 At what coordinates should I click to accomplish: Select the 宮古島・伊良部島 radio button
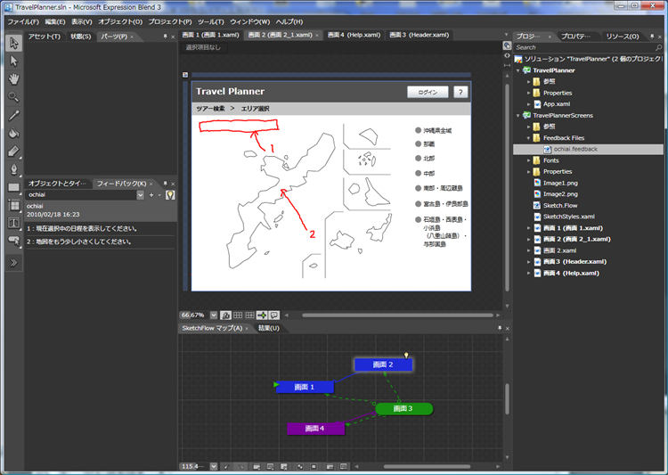click(x=418, y=204)
